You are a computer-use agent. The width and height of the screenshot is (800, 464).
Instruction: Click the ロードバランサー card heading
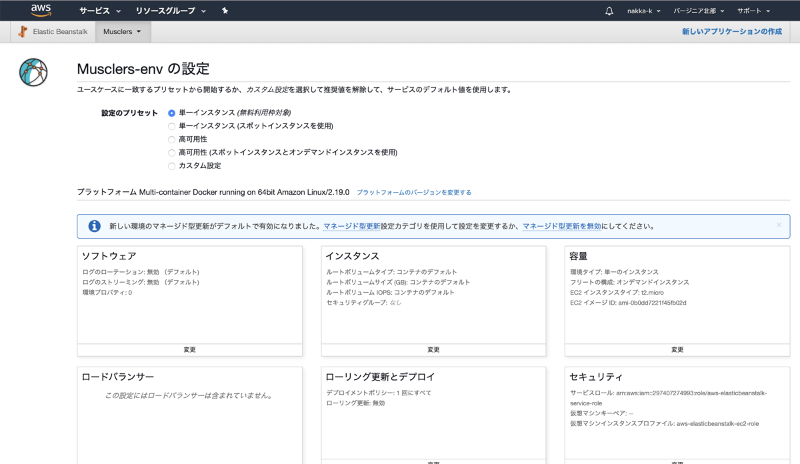118,377
